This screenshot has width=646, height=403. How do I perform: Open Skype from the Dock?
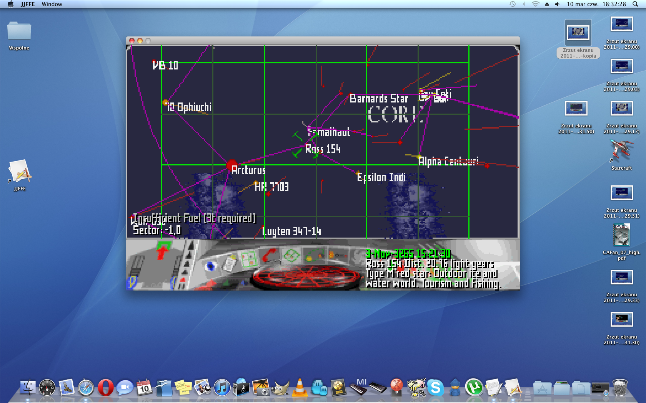coord(436,388)
